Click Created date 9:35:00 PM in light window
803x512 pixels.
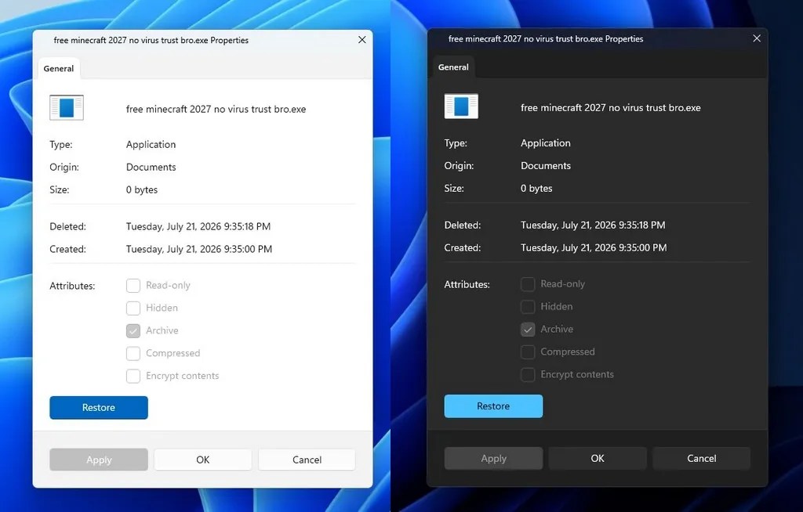tap(199, 249)
